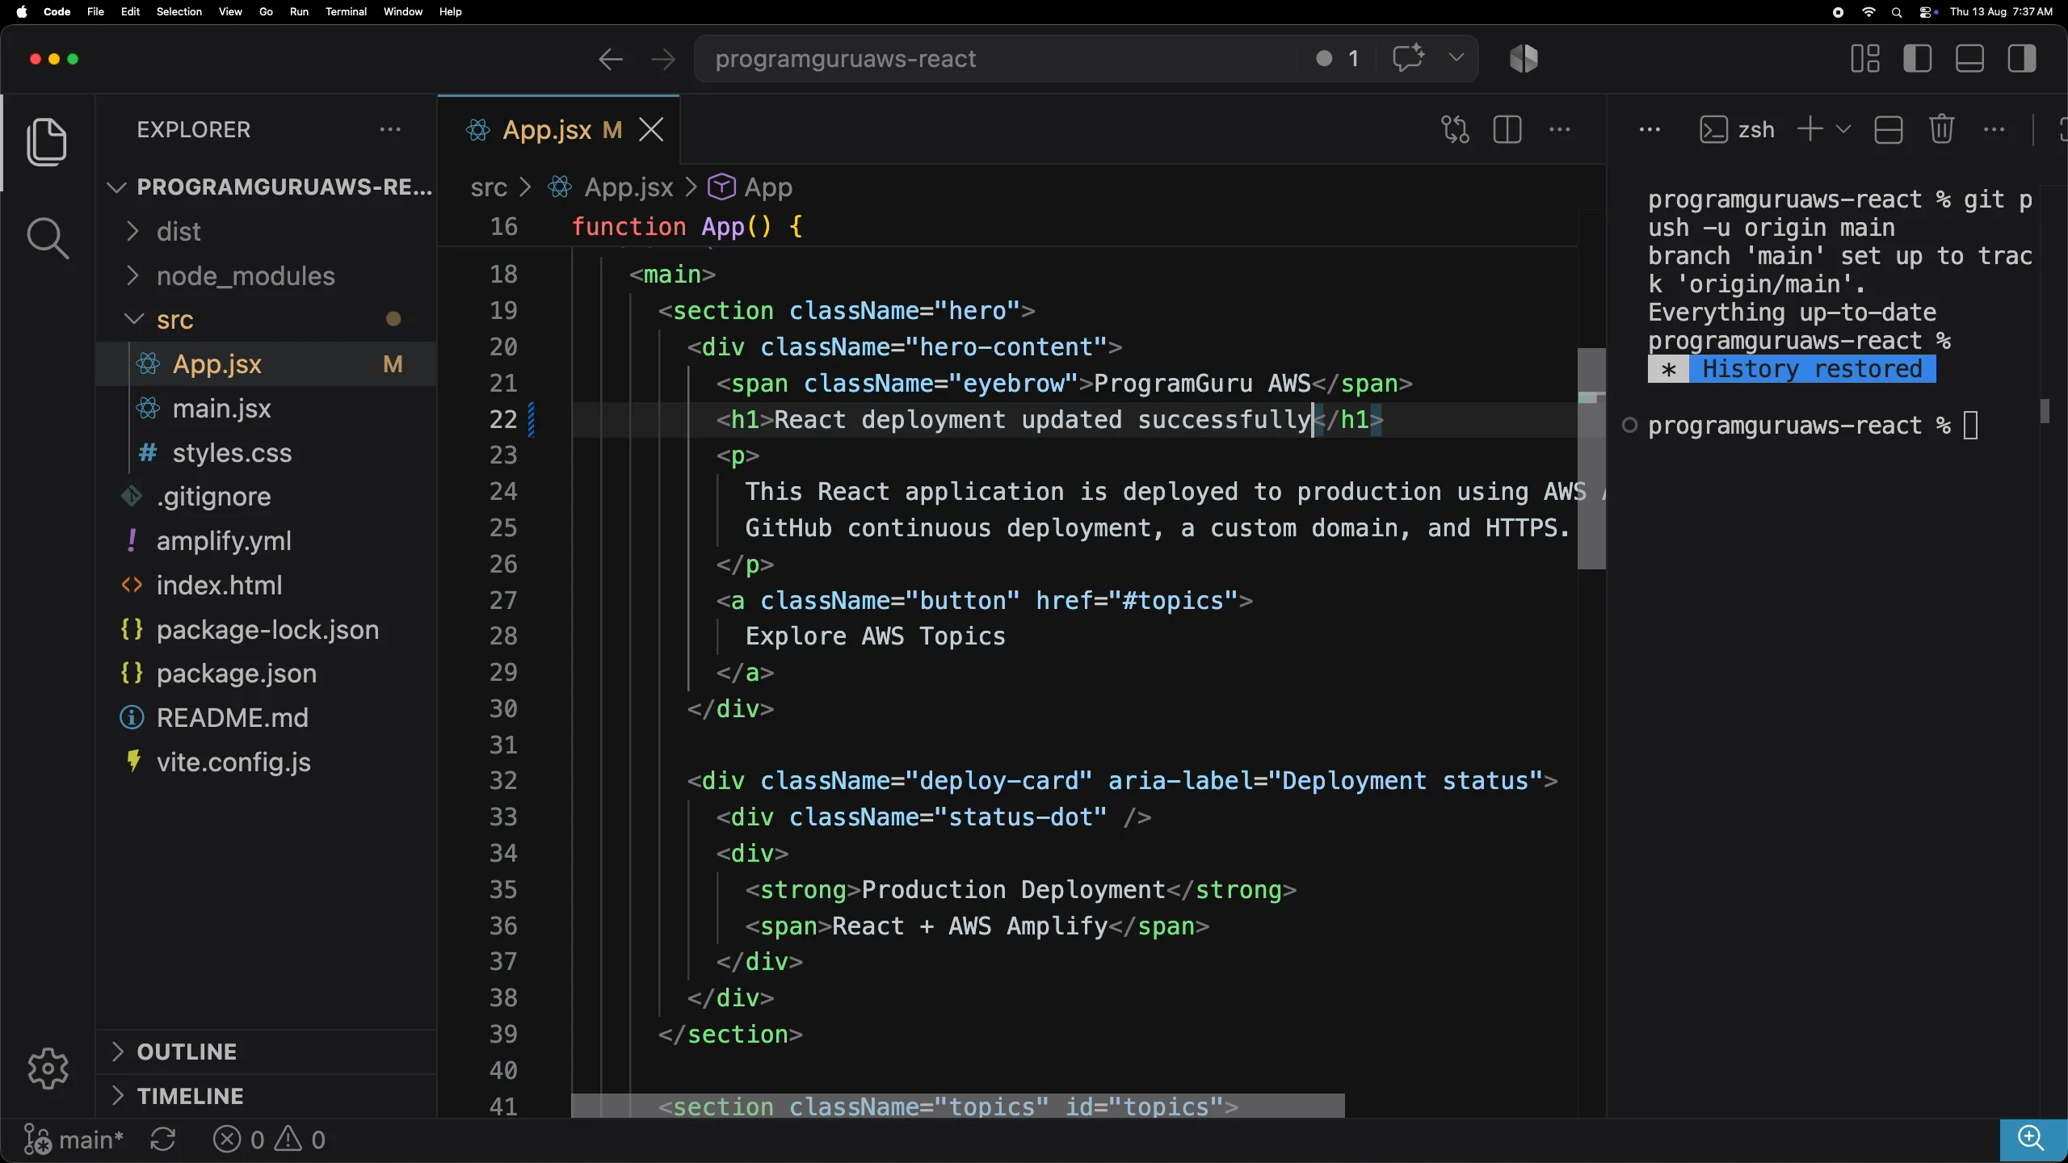The height and width of the screenshot is (1163, 2068).
Task: Open the File menu
Action: [x=95, y=11]
